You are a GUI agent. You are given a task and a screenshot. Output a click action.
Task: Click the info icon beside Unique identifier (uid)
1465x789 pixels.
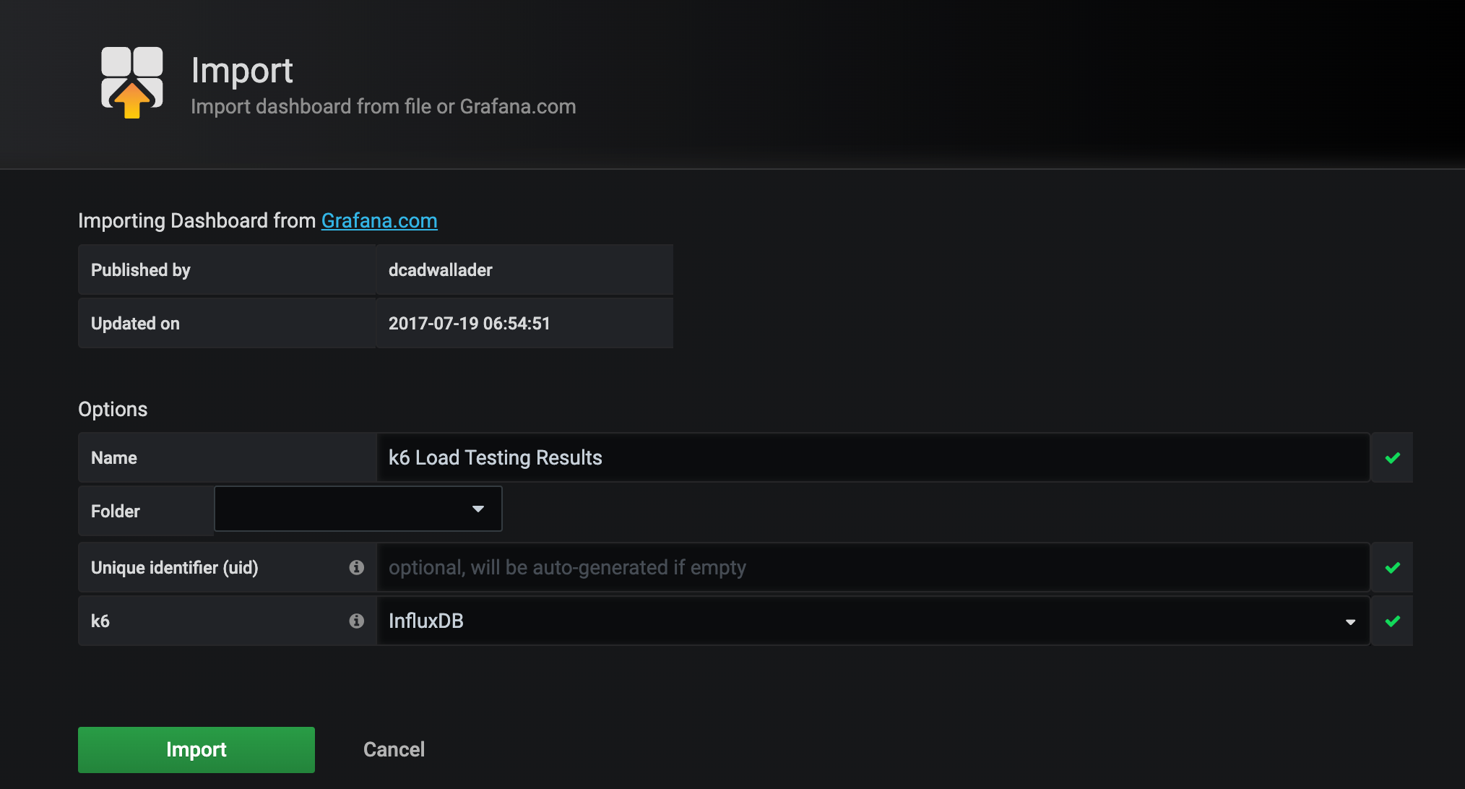coord(356,567)
